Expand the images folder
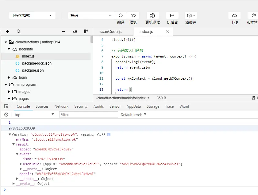The width and height of the screenshot is (258, 195). (x=9, y=92)
